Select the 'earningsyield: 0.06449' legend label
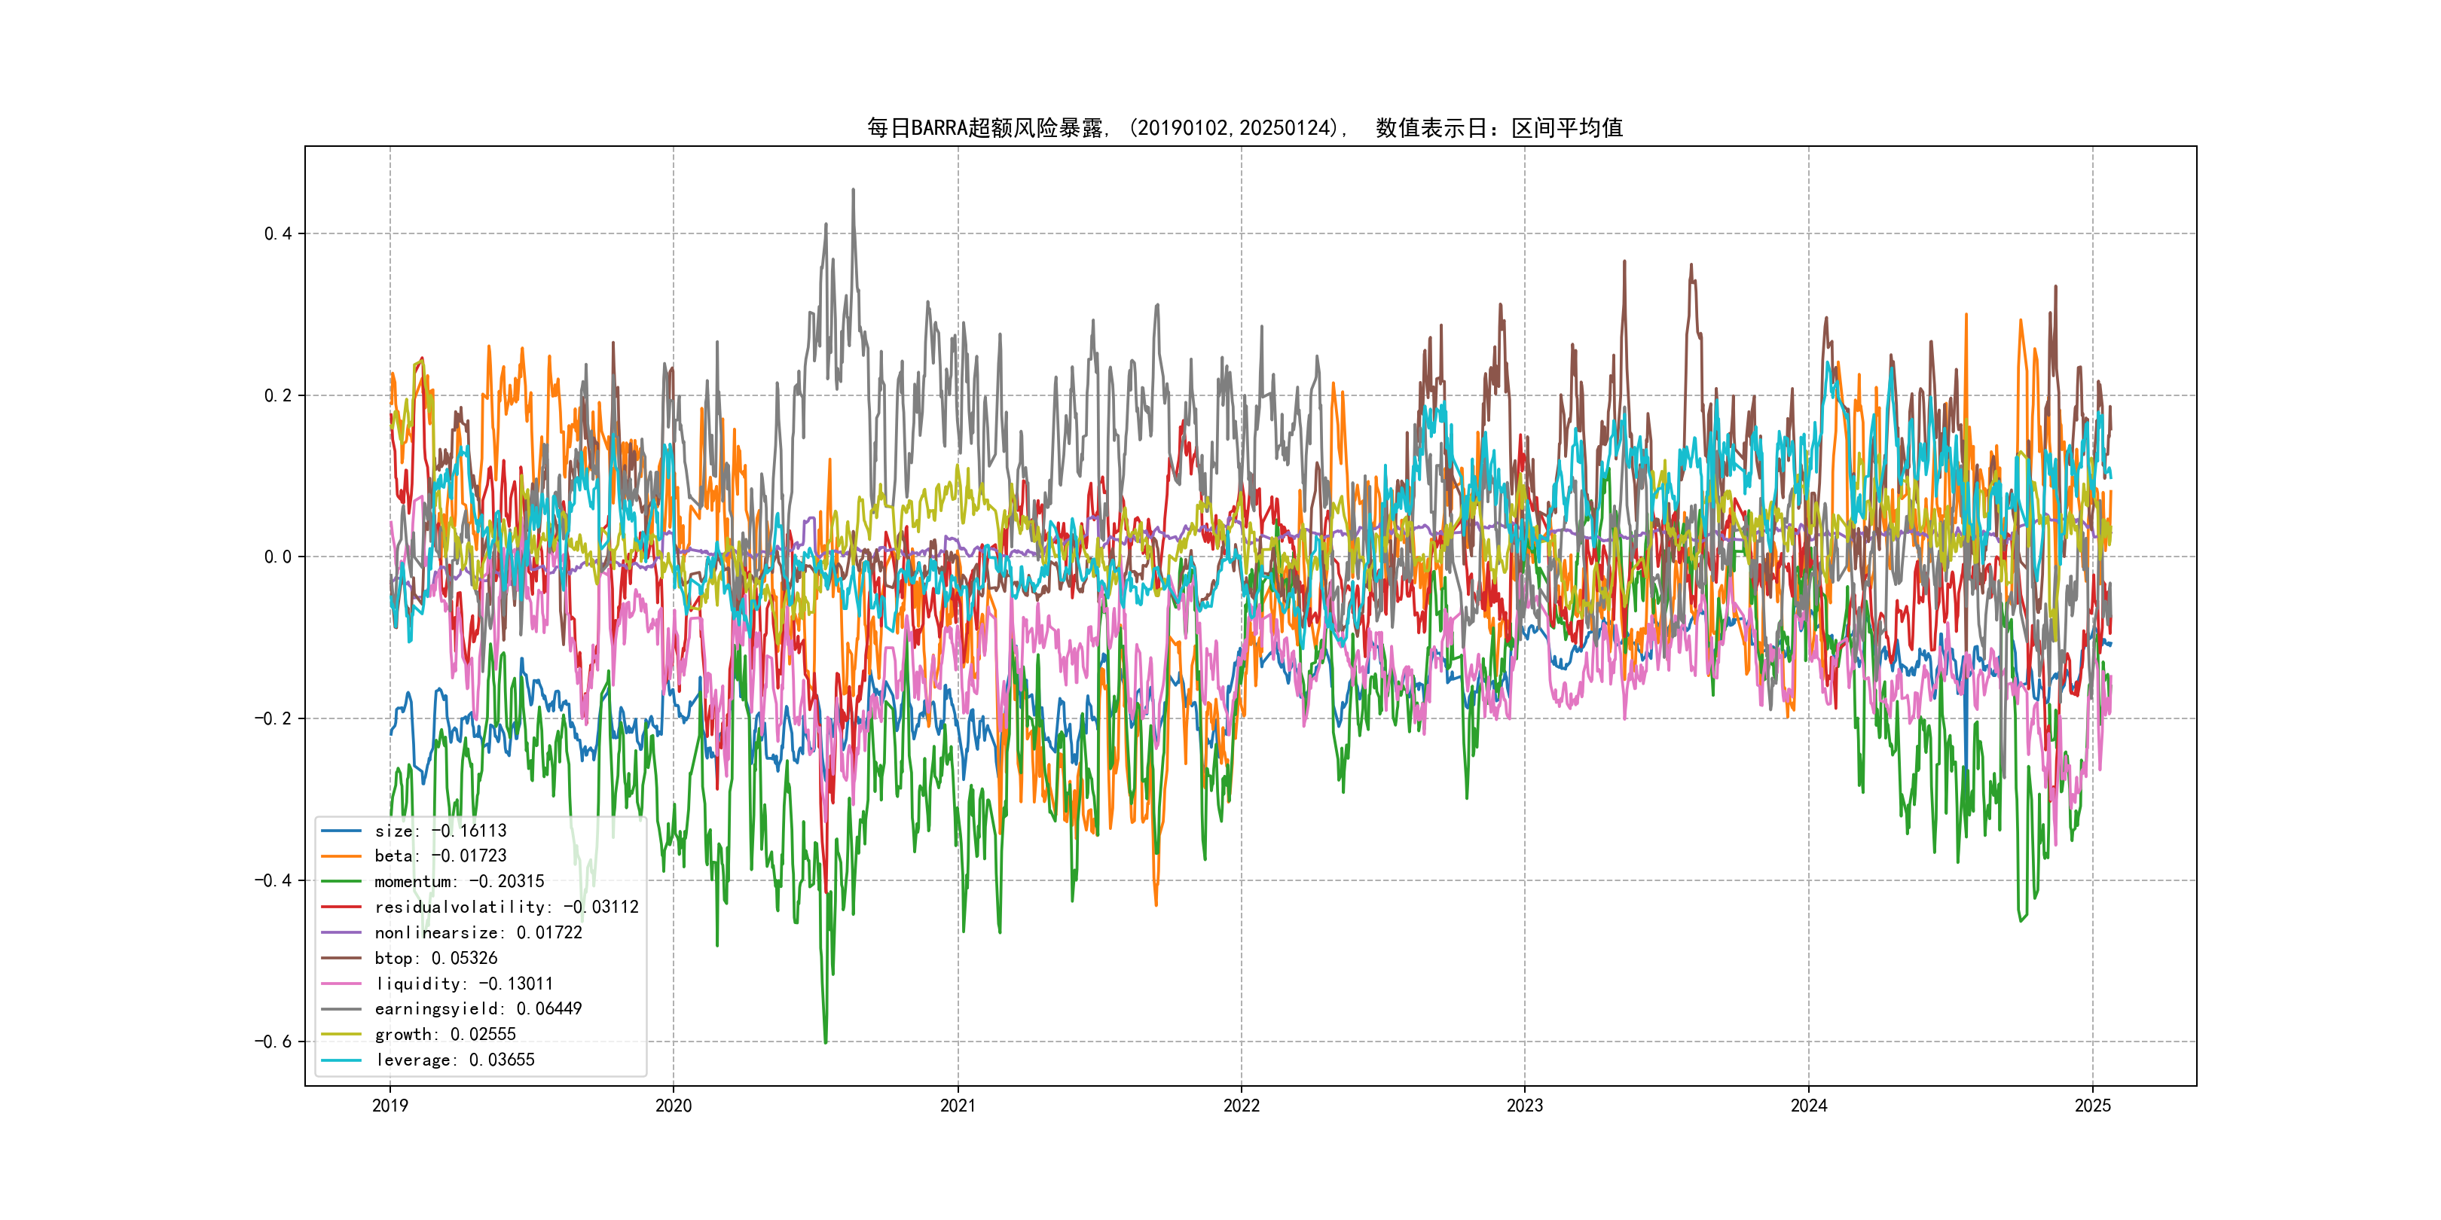 (x=478, y=1009)
